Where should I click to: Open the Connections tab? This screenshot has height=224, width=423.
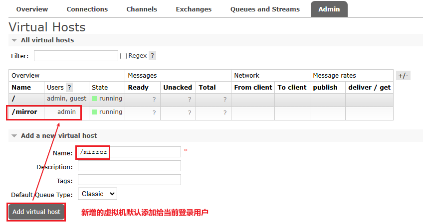pyautogui.click(x=87, y=9)
